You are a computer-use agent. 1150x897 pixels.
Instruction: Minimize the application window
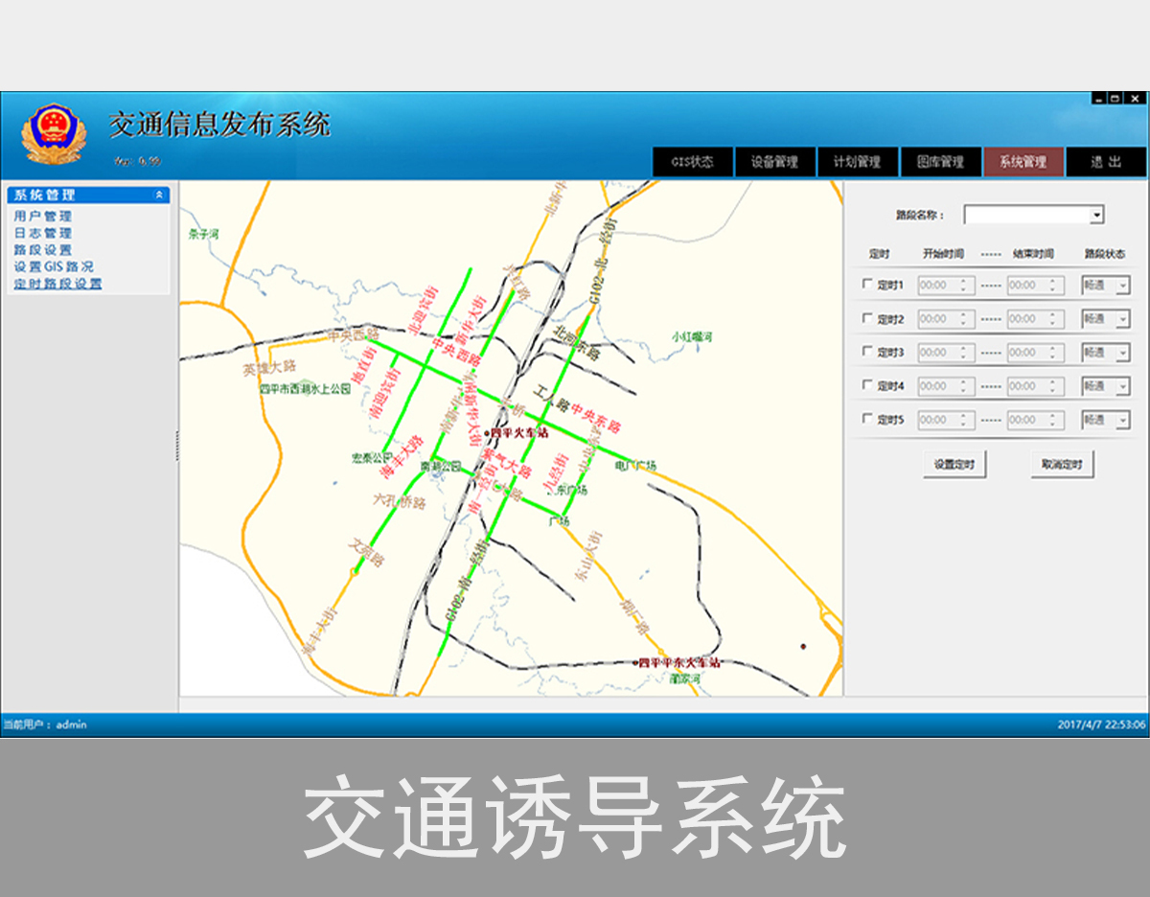[1099, 98]
